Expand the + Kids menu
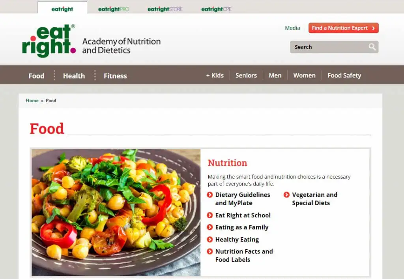The height and width of the screenshot is (279, 404). [215, 75]
